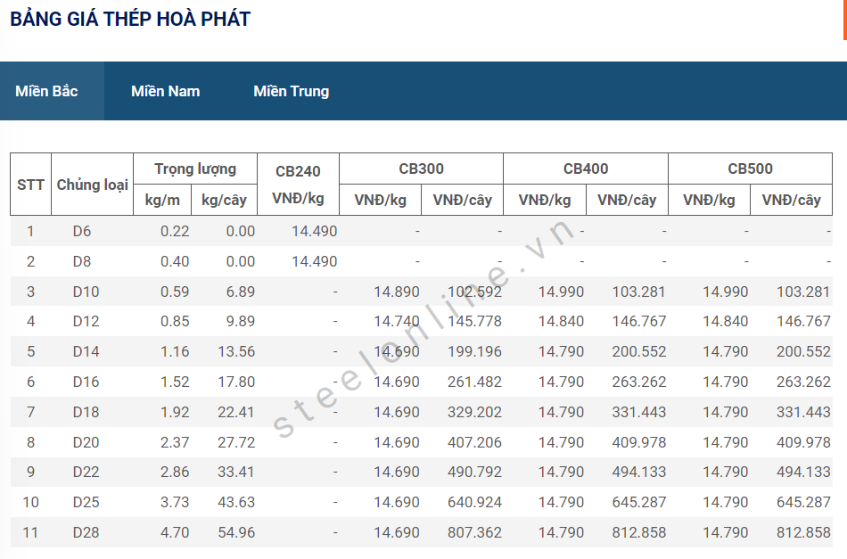Click the CB240 header cell
Image resolution: width=847 pixels, height=559 pixels.
pyautogui.click(x=298, y=185)
